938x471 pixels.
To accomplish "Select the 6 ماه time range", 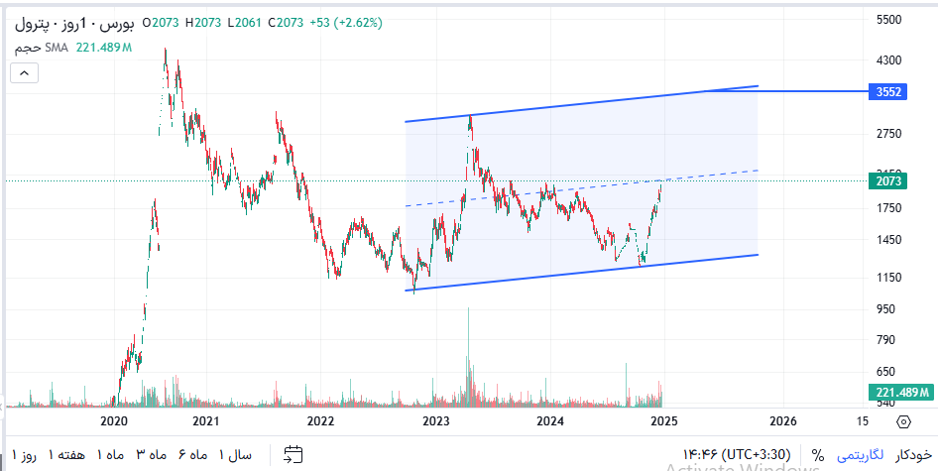I will [x=192, y=455].
